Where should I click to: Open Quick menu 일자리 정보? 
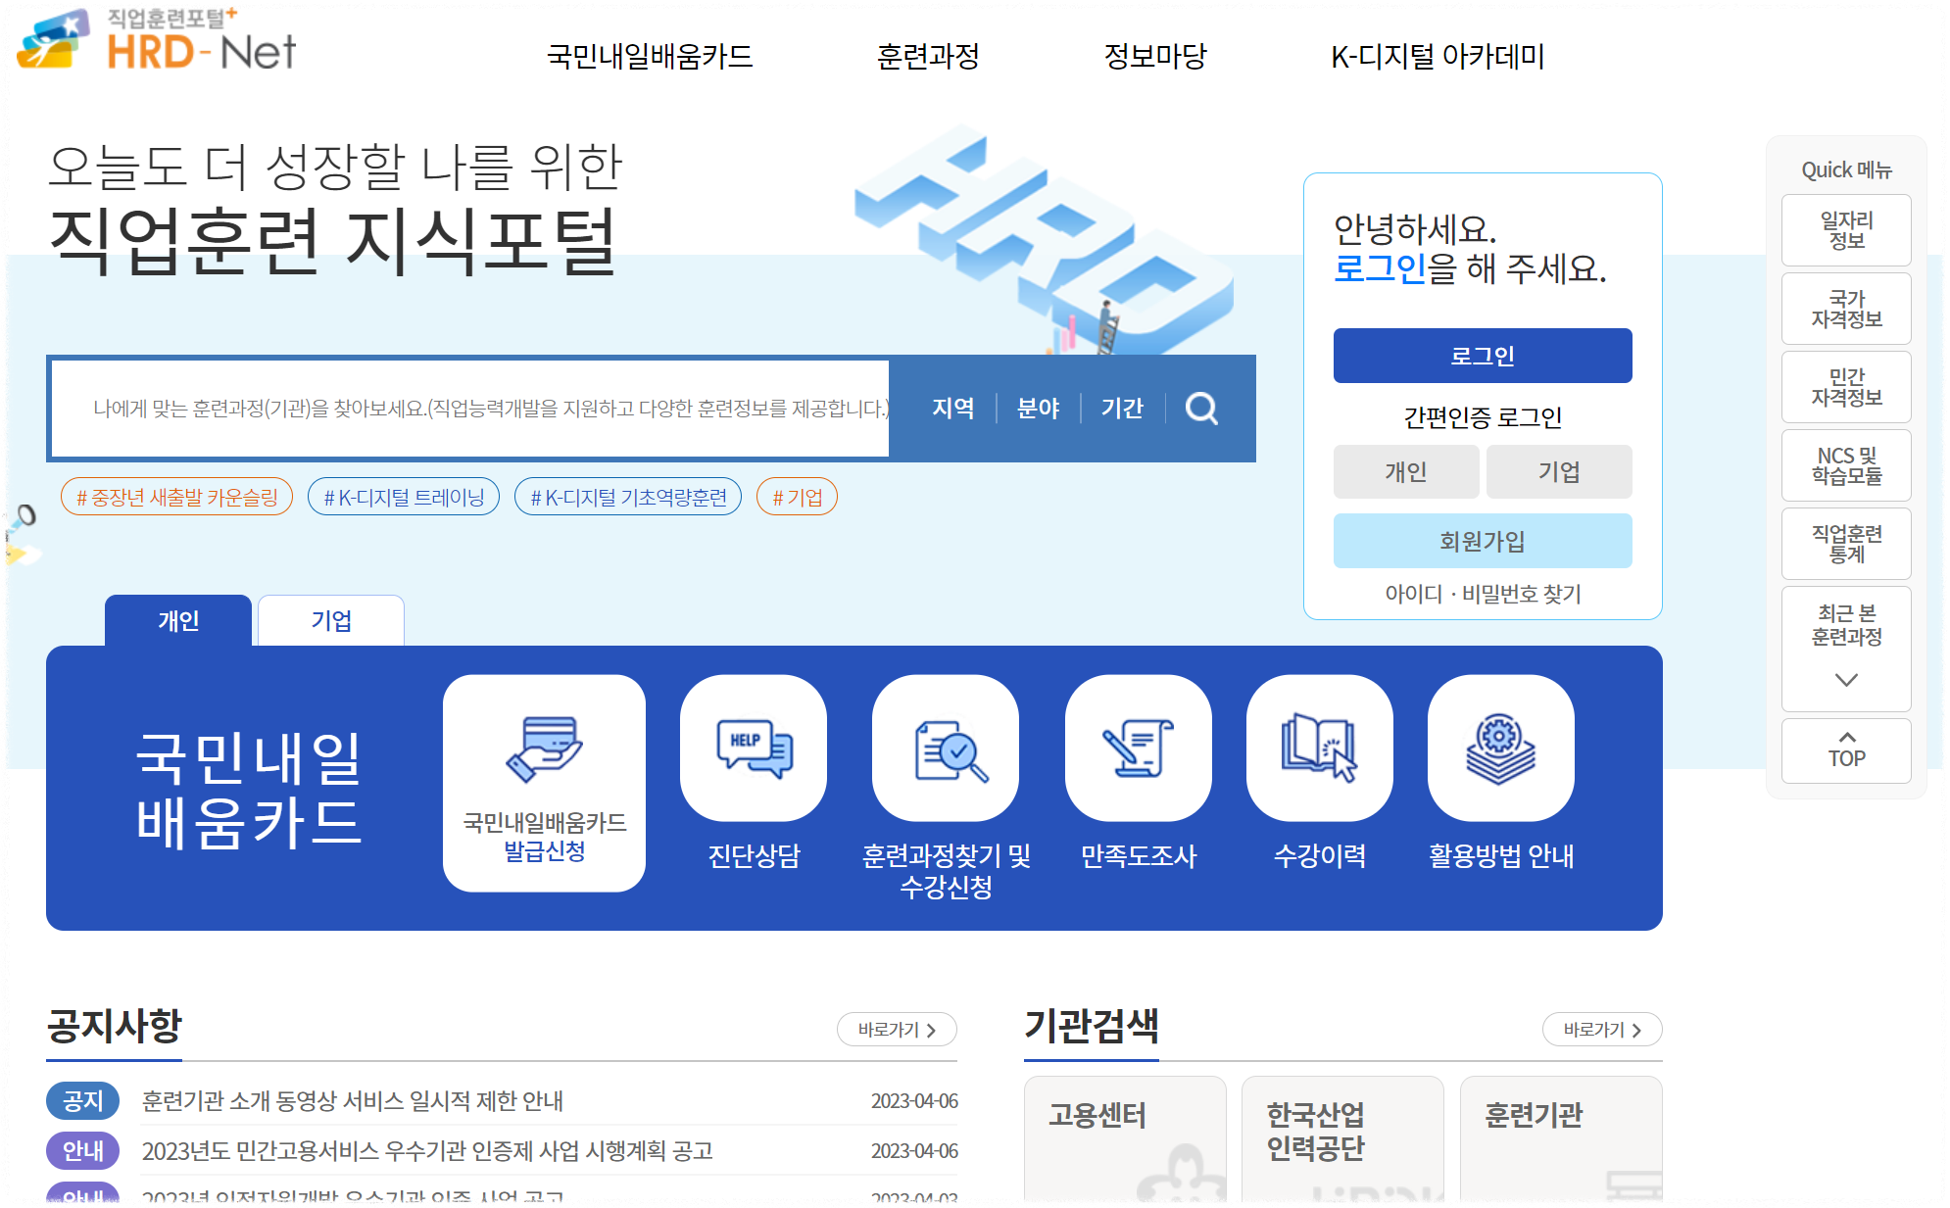(x=1846, y=230)
